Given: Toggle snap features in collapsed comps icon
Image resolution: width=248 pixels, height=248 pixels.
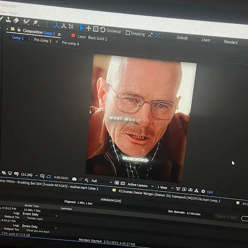Looking at the screenshot, I should tap(158, 35).
